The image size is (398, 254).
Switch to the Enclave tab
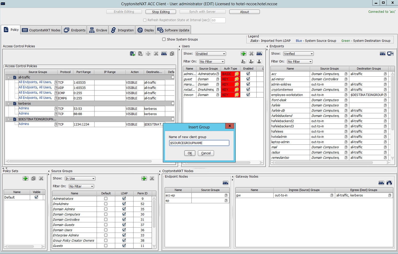tap(98, 30)
